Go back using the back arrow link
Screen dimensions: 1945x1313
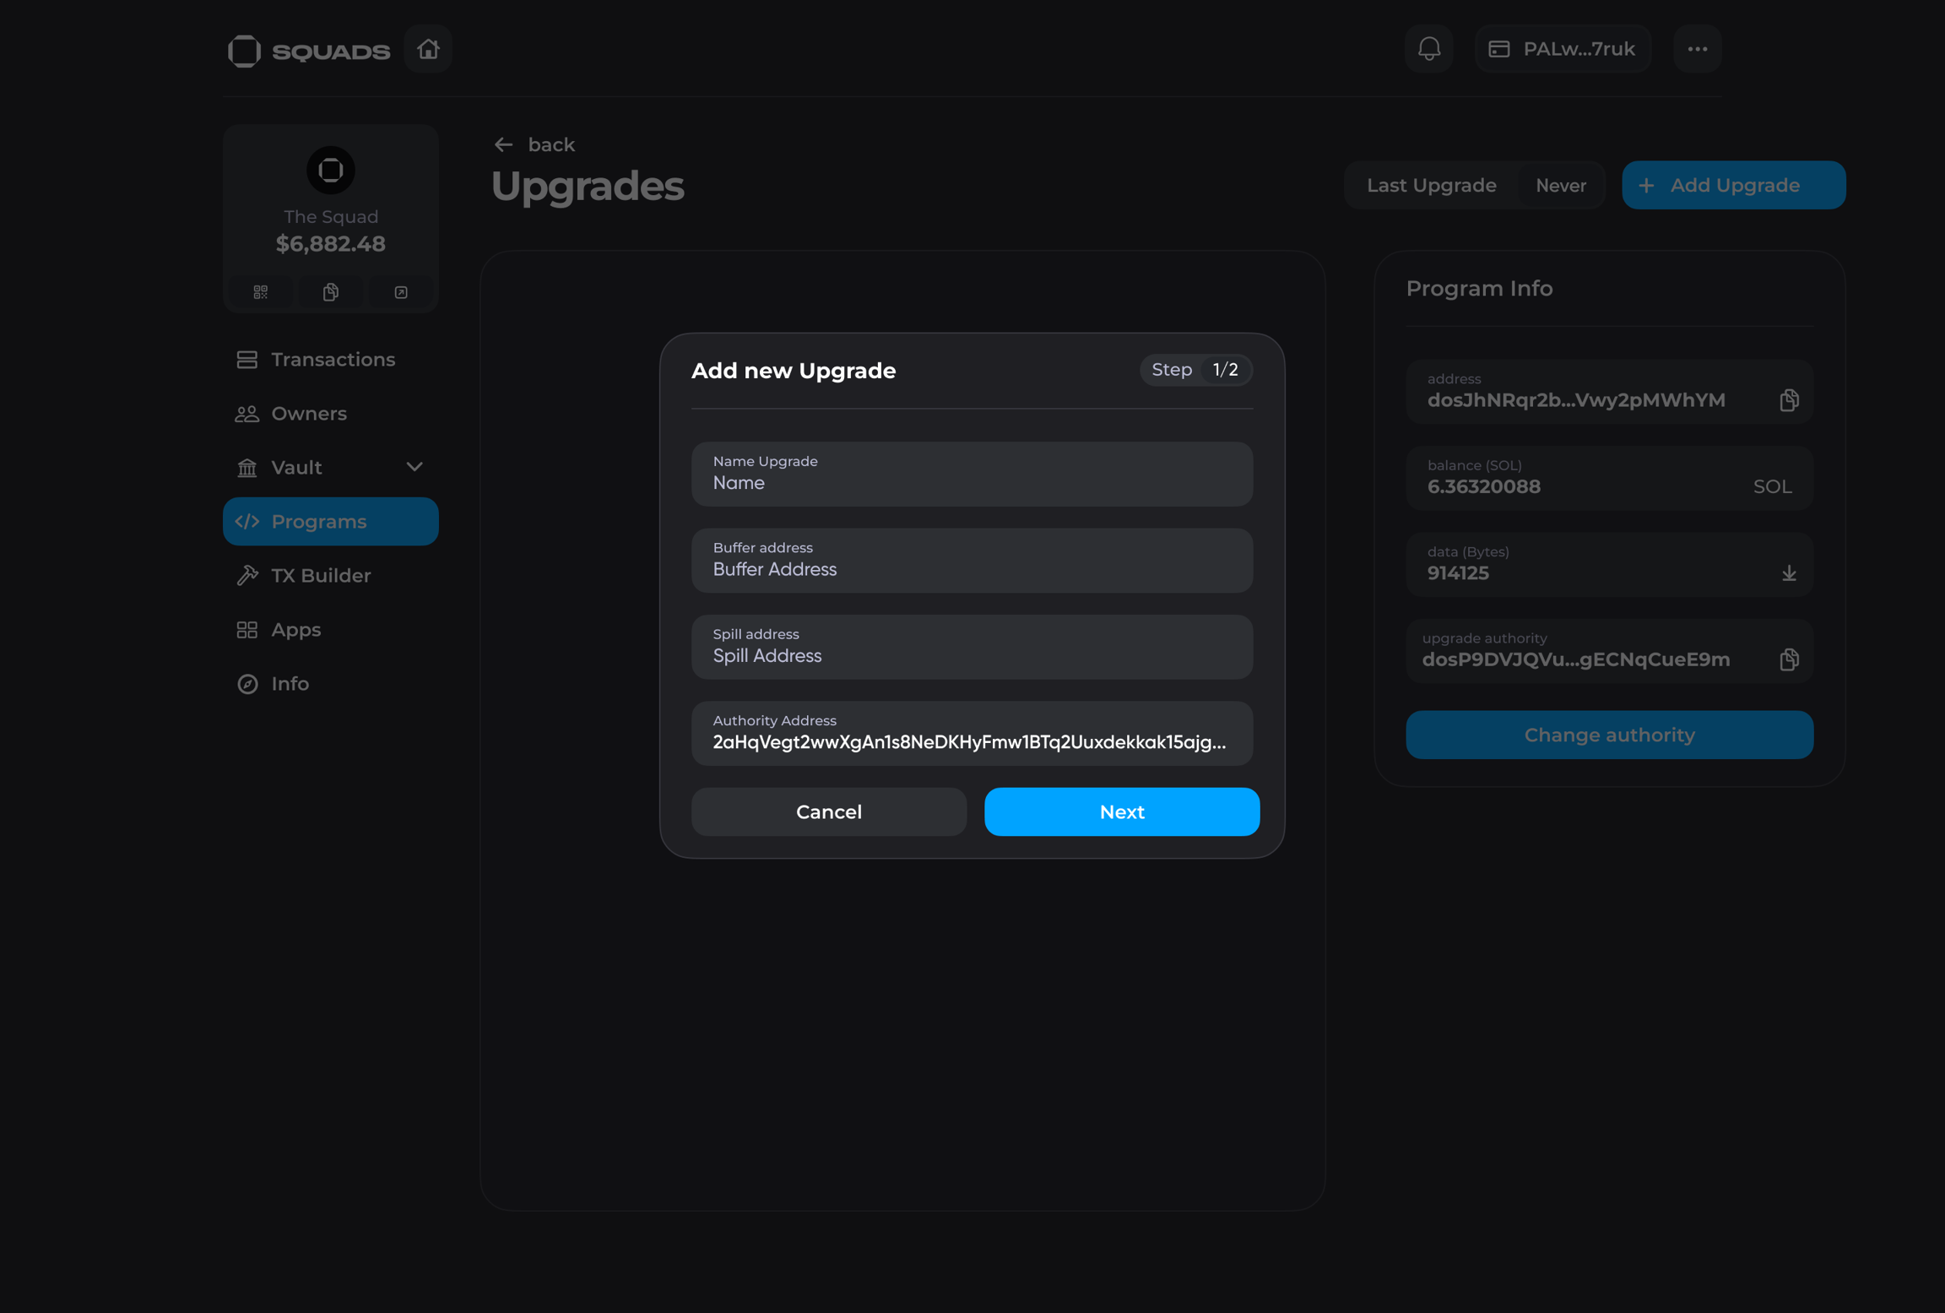coord(534,144)
